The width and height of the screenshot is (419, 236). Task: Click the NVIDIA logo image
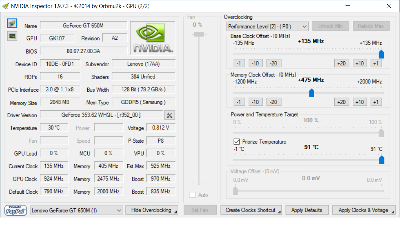pos(152,38)
